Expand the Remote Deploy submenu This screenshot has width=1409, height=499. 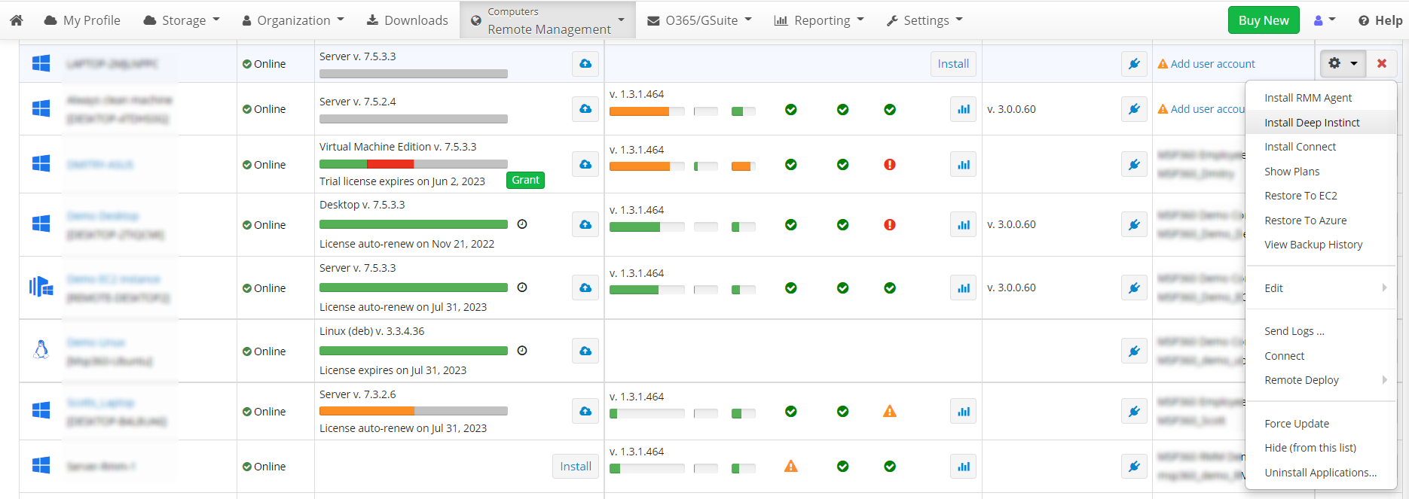[x=1321, y=380]
